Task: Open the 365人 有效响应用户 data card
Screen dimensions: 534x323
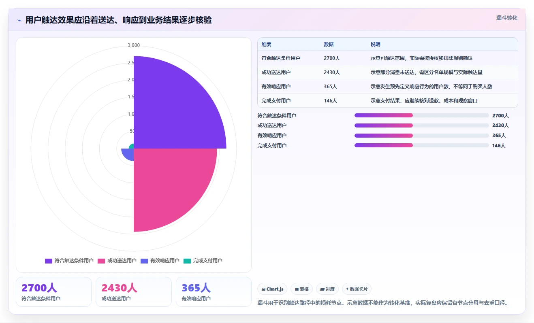Action: [x=214, y=292]
